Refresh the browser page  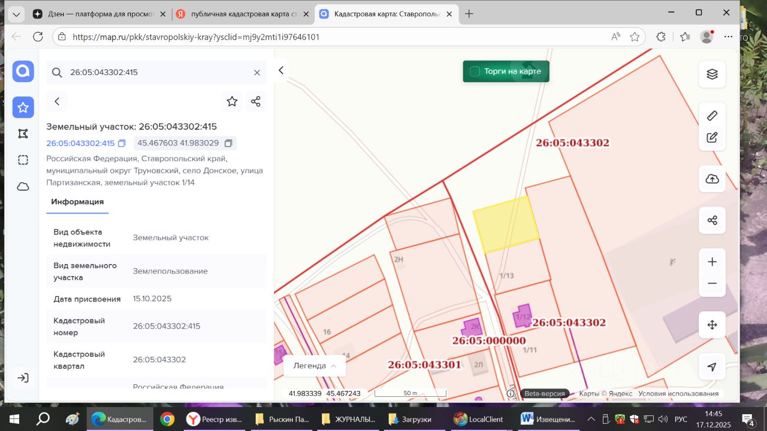pos(38,37)
